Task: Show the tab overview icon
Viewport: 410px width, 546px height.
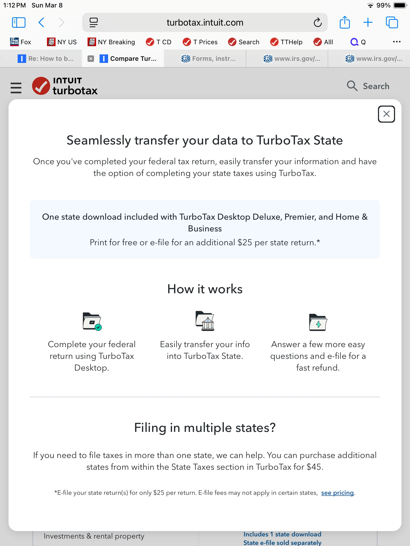Action: (x=392, y=22)
